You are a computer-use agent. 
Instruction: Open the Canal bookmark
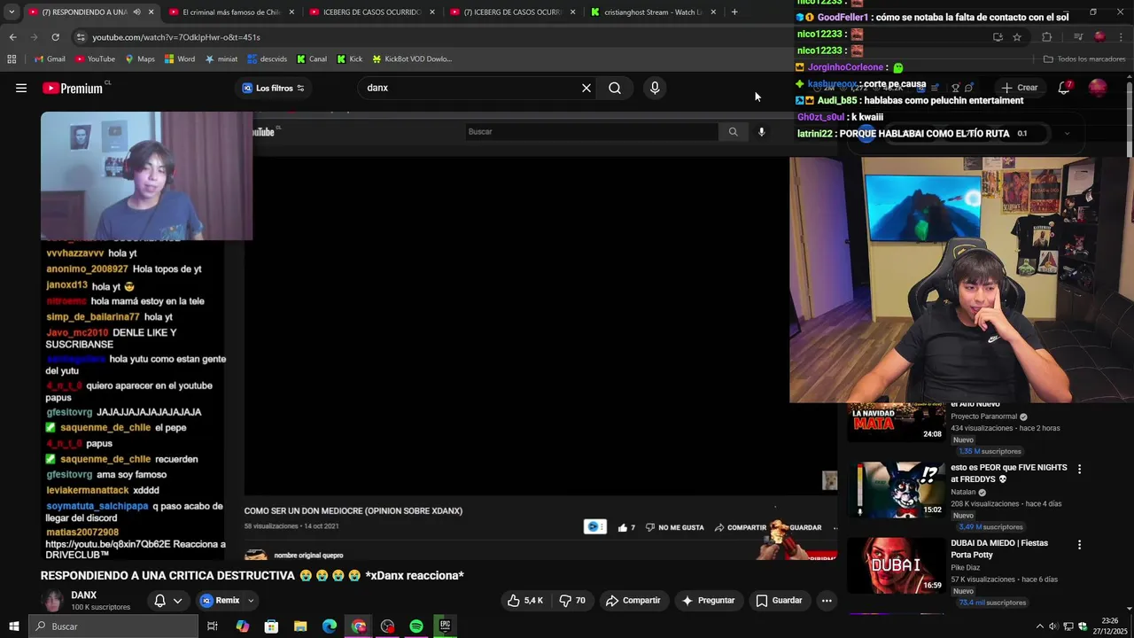pos(312,59)
